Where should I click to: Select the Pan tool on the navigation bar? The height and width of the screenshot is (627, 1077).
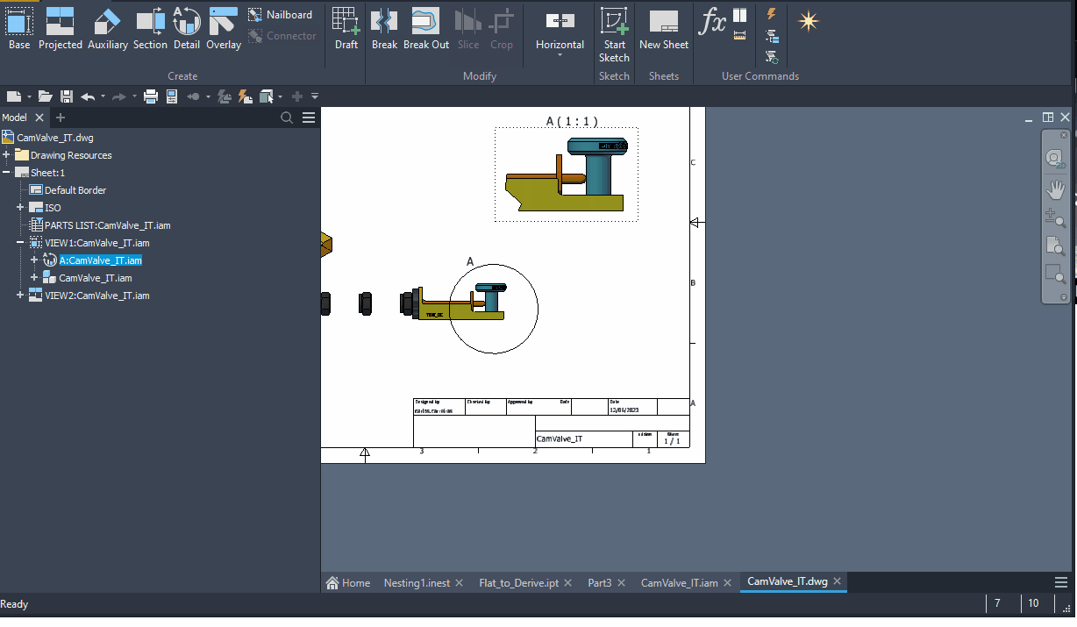1056,189
